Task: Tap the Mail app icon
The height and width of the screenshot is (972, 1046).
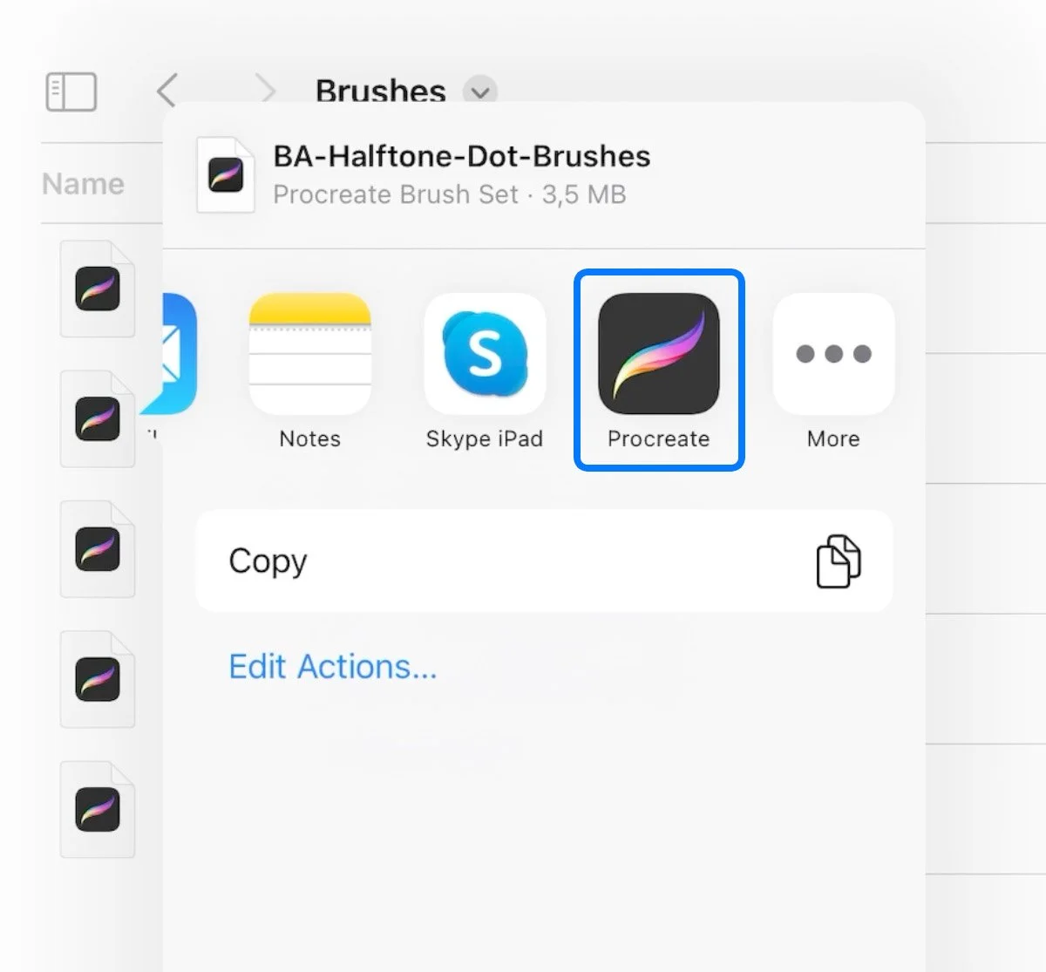Action: (x=174, y=355)
